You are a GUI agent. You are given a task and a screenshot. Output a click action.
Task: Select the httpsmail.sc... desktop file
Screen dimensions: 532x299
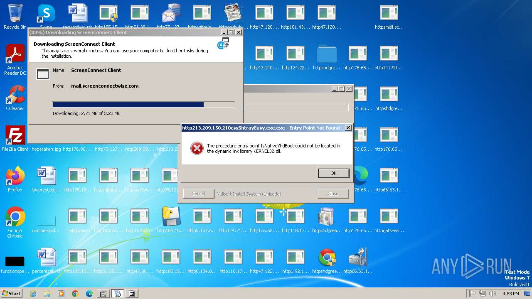(x=389, y=17)
